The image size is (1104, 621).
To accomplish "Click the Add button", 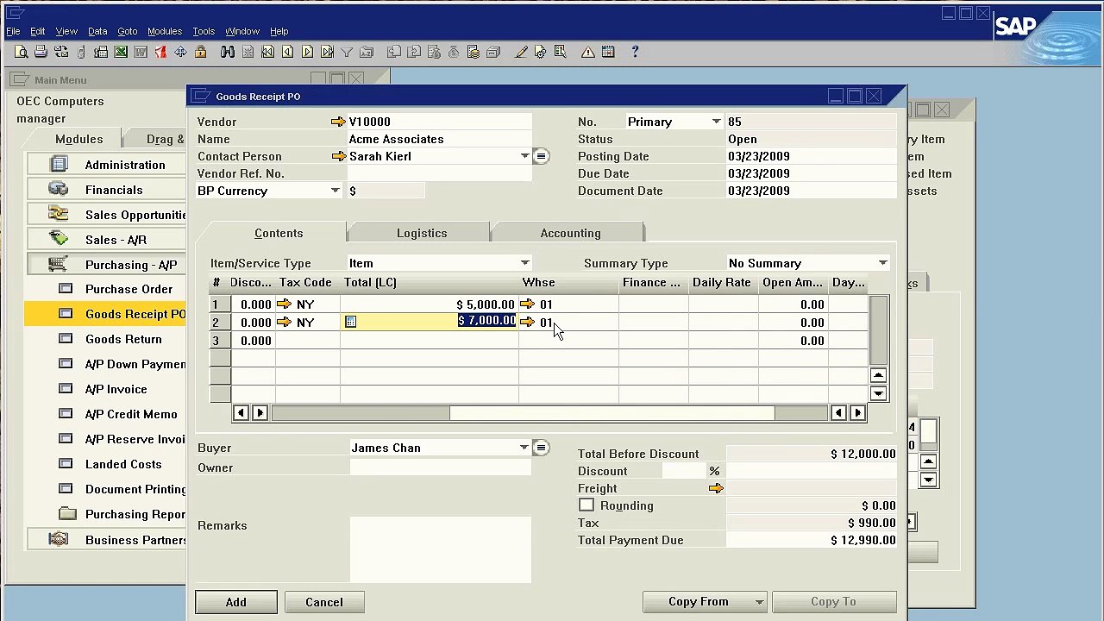I will point(236,602).
